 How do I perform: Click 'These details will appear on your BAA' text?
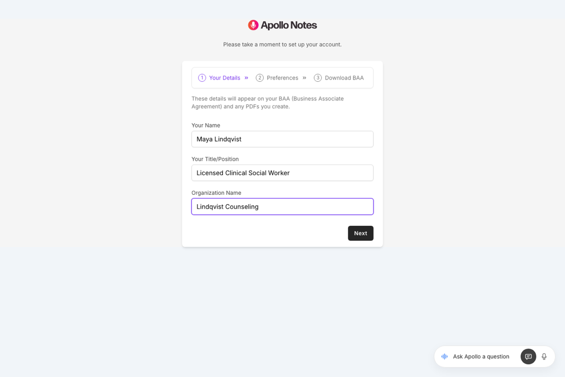point(268,102)
